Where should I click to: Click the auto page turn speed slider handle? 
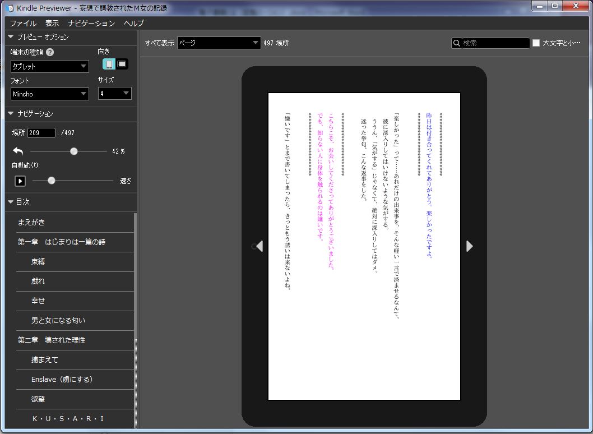pos(52,181)
